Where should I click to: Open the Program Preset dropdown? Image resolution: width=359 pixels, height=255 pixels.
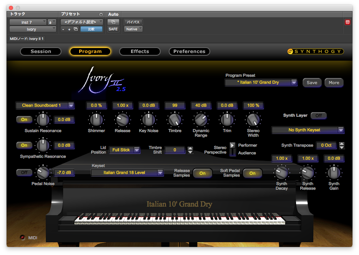pos(261,82)
